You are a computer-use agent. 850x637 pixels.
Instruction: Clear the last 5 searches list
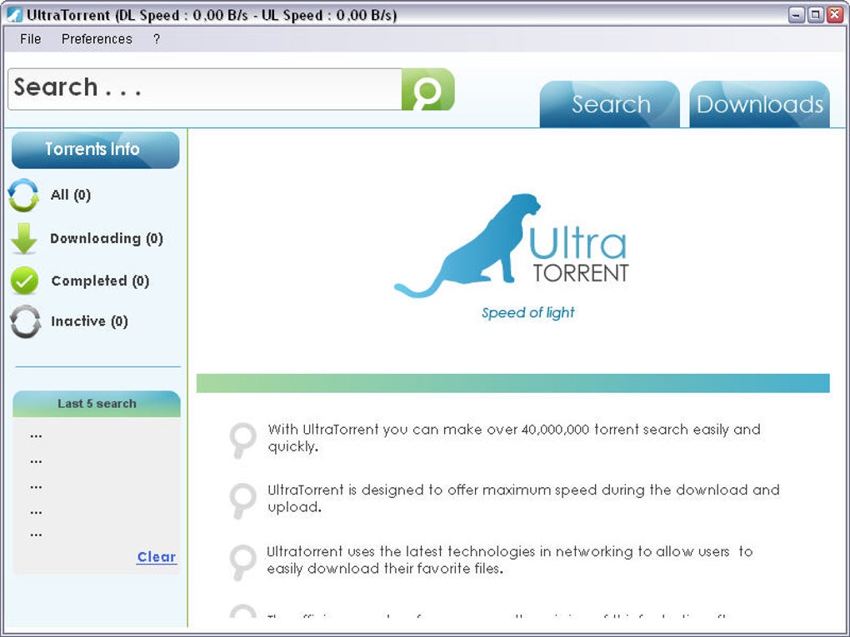coord(156,557)
